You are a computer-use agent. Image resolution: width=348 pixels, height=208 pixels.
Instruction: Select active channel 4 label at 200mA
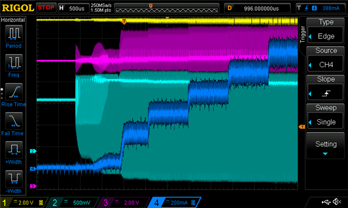[x=174, y=203]
